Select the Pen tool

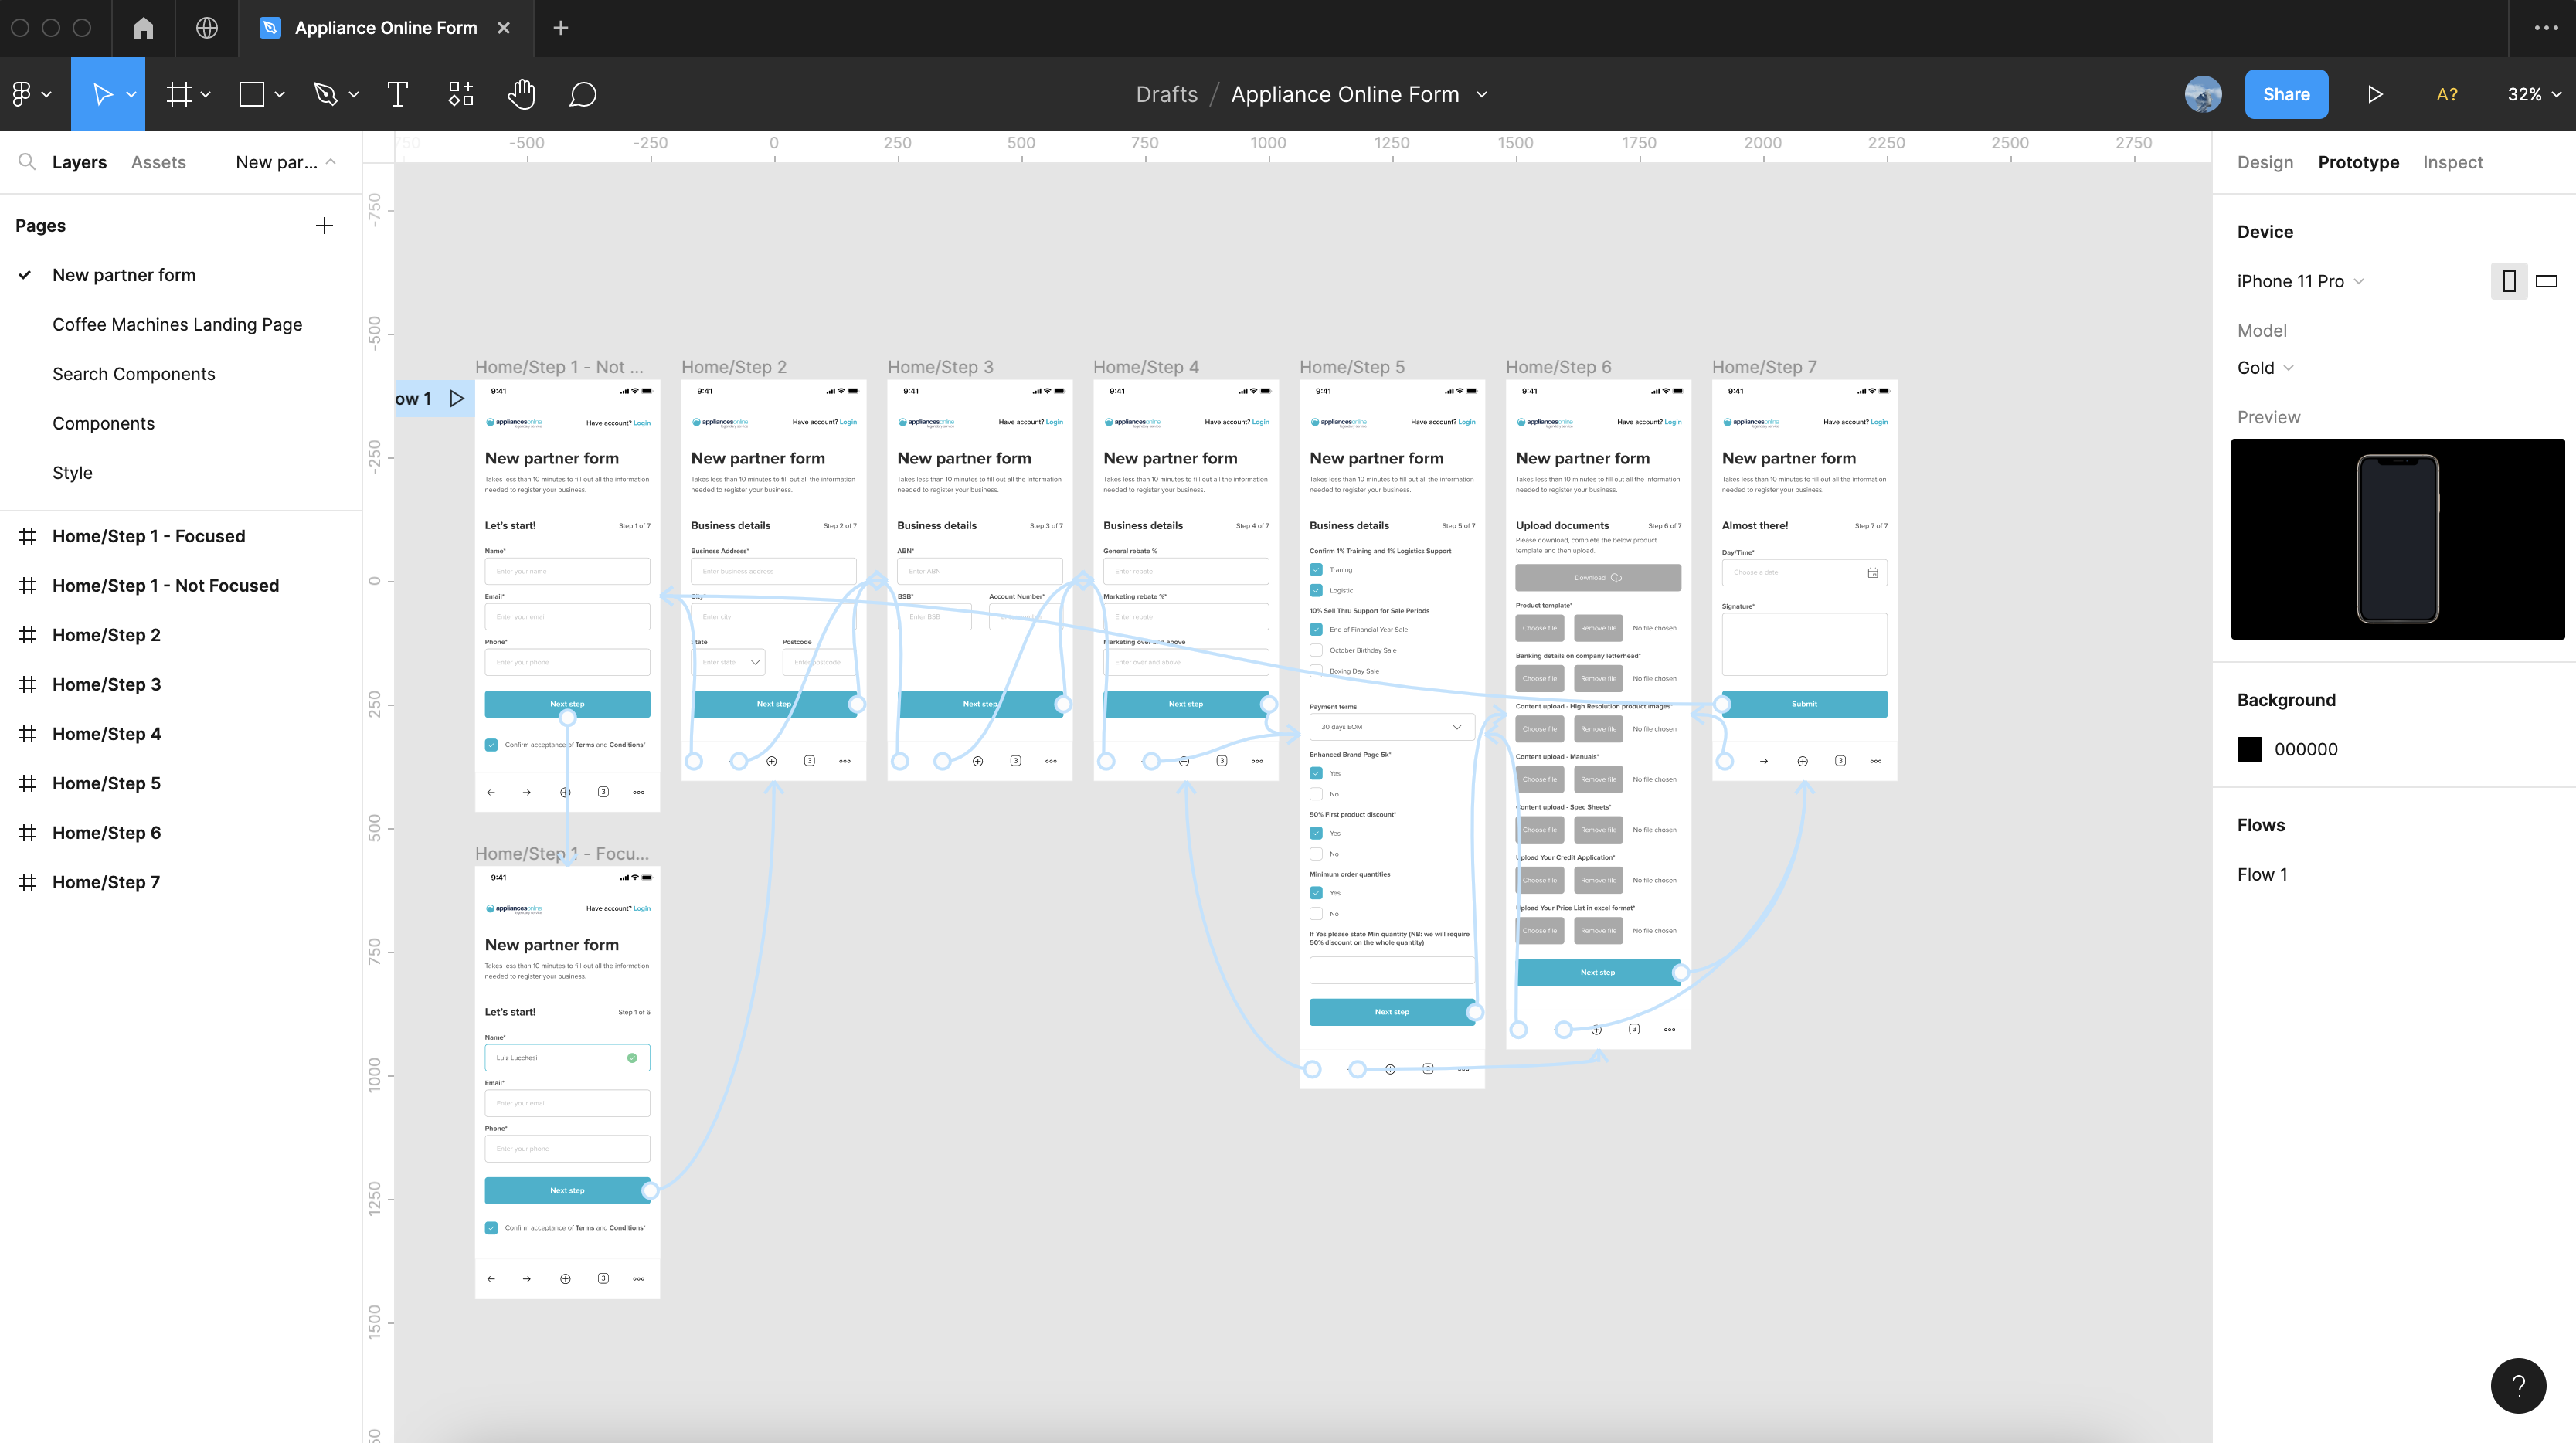click(325, 94)
